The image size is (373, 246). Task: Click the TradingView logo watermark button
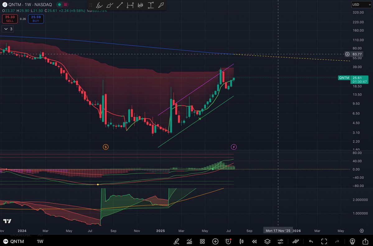tap(7, 221)
